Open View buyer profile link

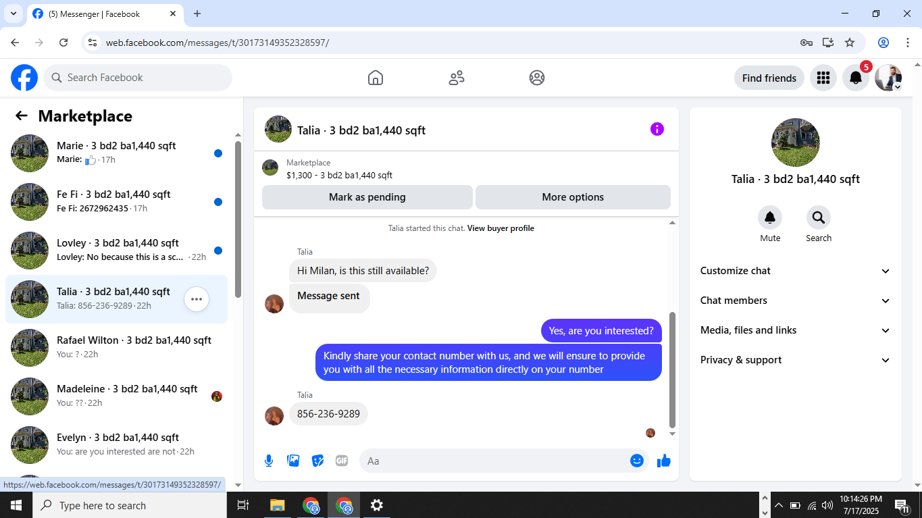pyautogui.click(x=501, y=228)
